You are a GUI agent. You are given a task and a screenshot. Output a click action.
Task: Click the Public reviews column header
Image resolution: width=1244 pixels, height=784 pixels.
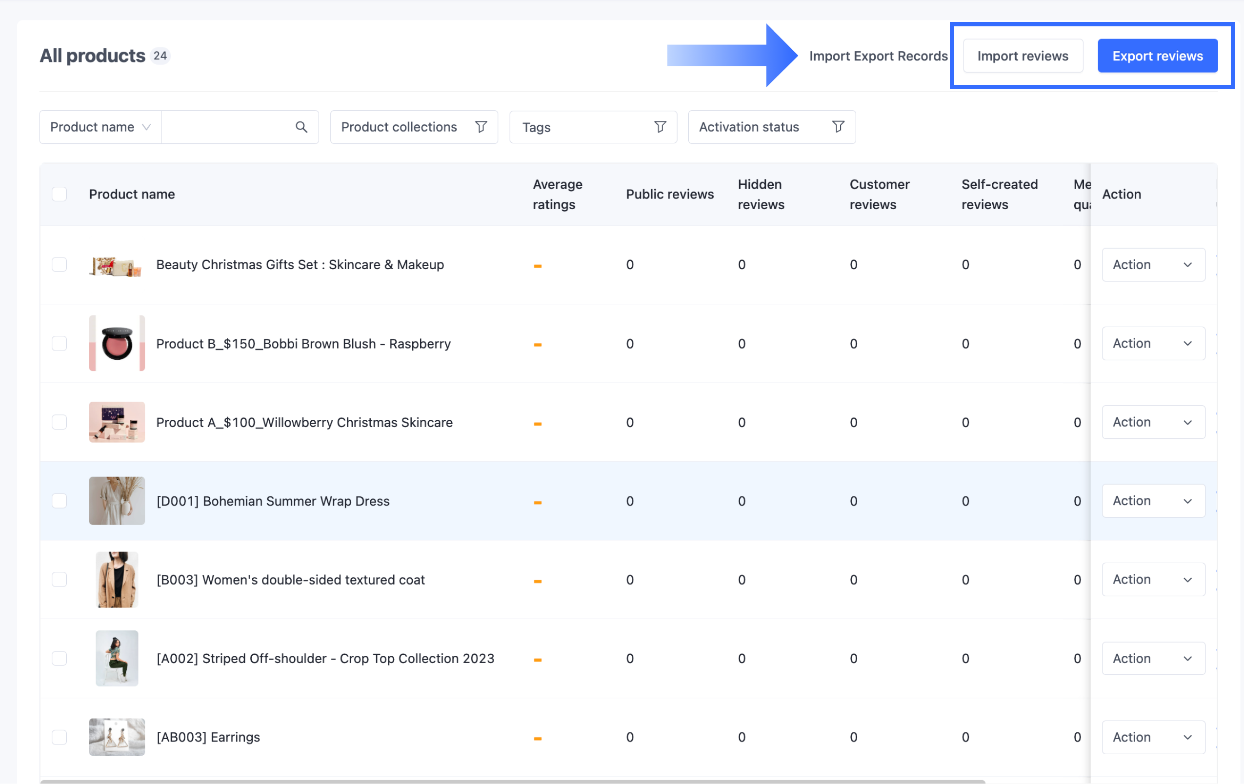point(669,194)
